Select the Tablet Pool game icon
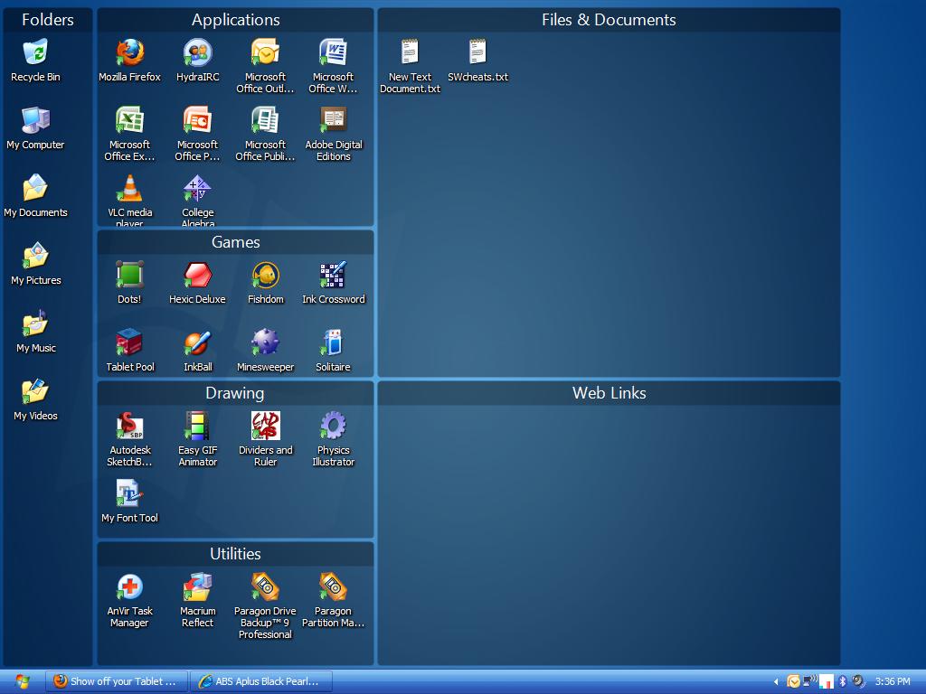Image resolution: width=926 pixels, height=694 pixels. click(x=129, y=342)
